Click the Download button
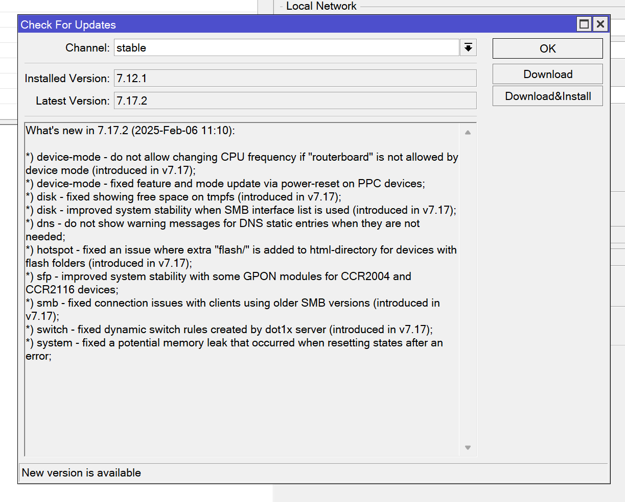Image resolution: width=625 pixels, height=502 pixels. [x=547, y=74]
